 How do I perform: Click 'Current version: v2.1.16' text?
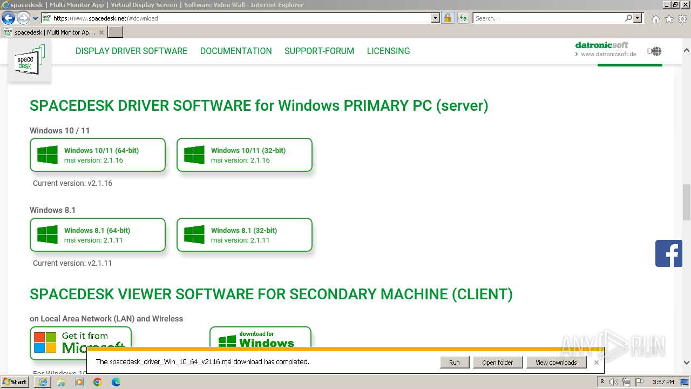tap(72, 183)
